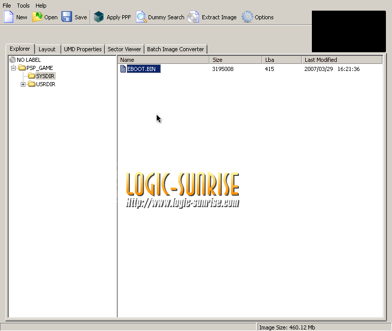
Task: Select the SYSDIR folder label in tree
Action: click(x=45, y=76)
